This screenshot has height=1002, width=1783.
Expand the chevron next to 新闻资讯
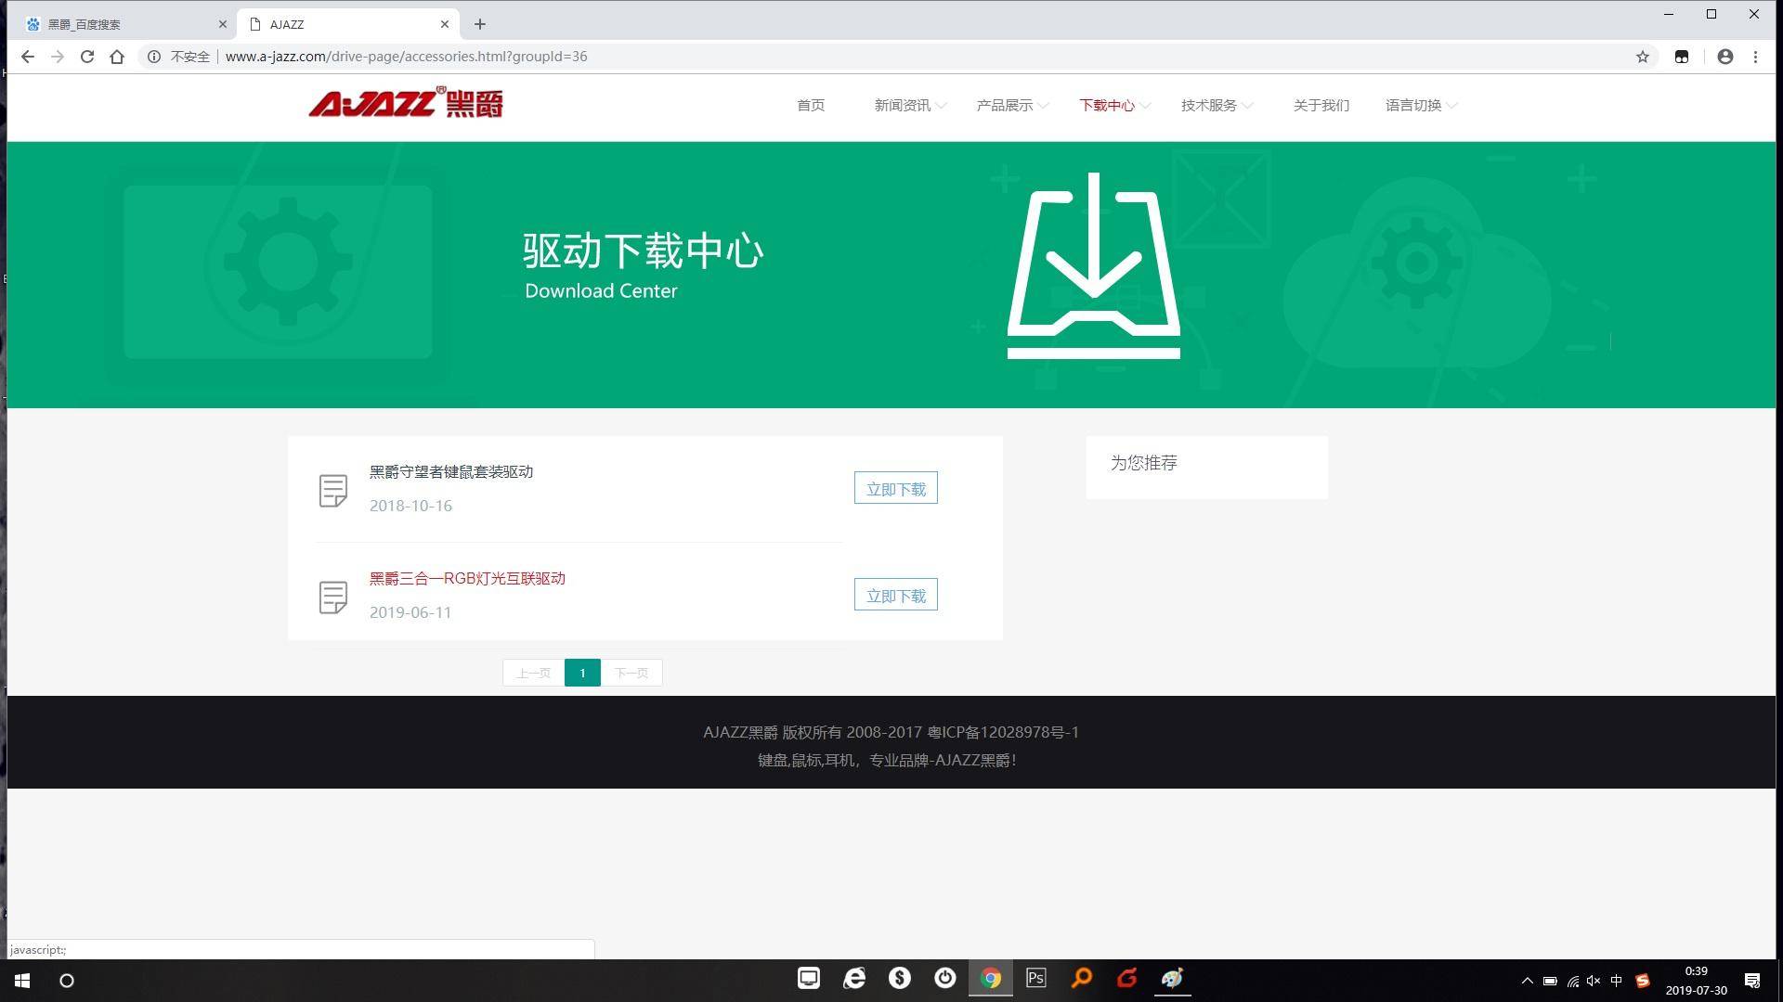coord(941,106)
